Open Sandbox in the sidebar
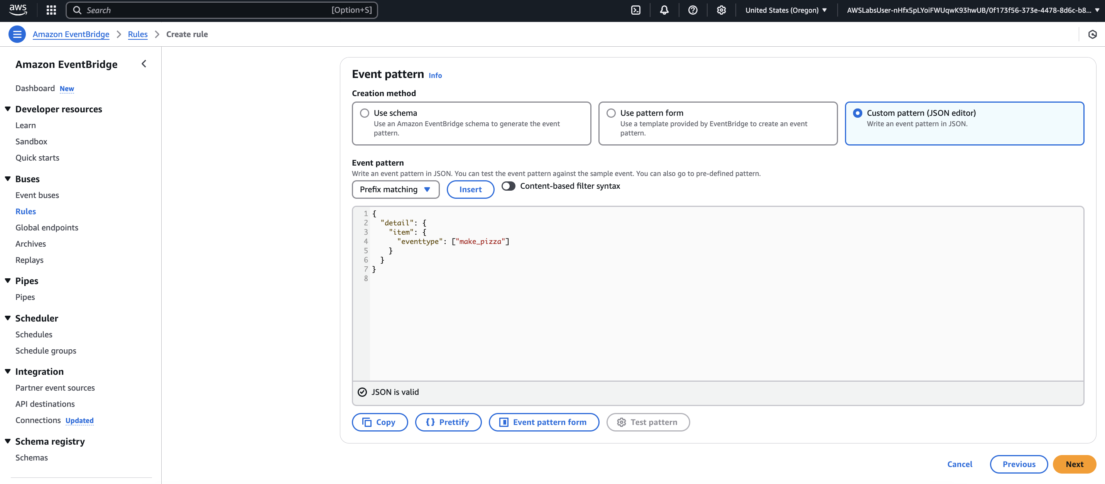1105x484 pixels. coord(31,142)
